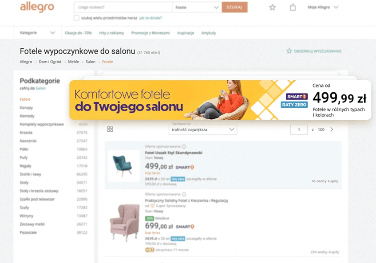The image size is (376, 263).
Task: Expand the Moje Allegro menu
Action: (x=323, y=8)
